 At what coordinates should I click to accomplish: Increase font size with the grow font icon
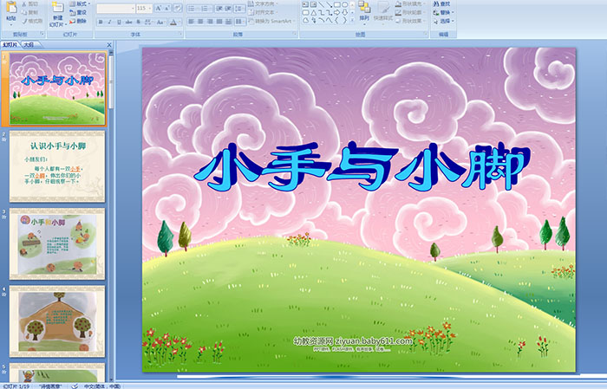click(158, 8)
